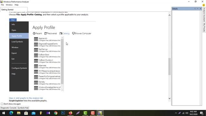Open Firefox from the taskbar
This screenshot has width=206, height=116.
(70, 113)
